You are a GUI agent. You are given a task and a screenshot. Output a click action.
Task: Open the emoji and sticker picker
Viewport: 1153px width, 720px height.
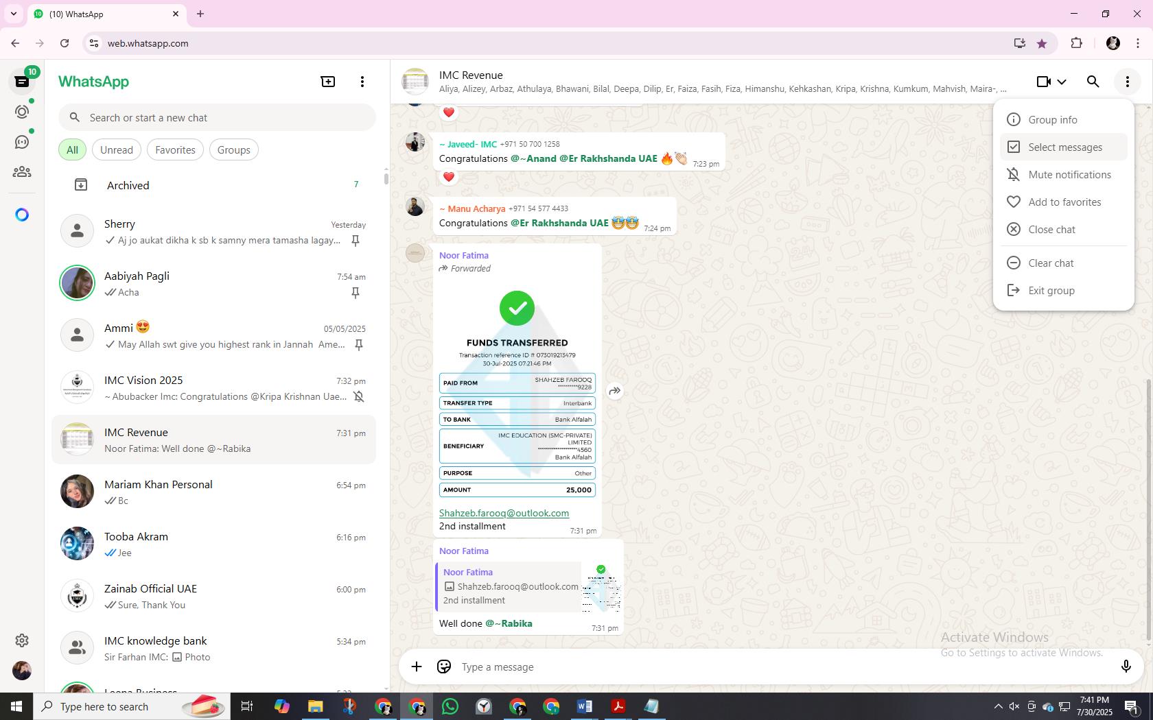click(x=444, y=667)
